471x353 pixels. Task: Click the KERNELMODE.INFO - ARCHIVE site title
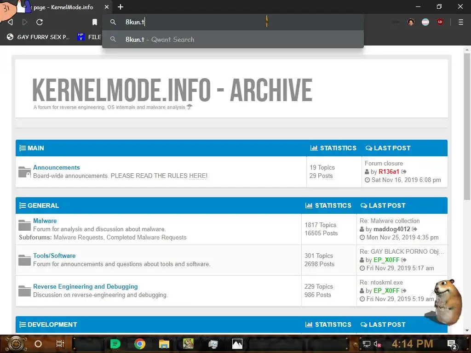[172, 90]
